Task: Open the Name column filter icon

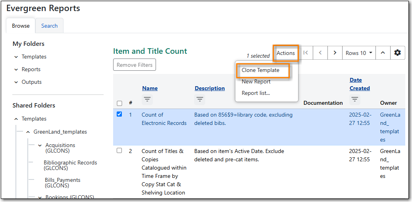Action: click(147, 100)
